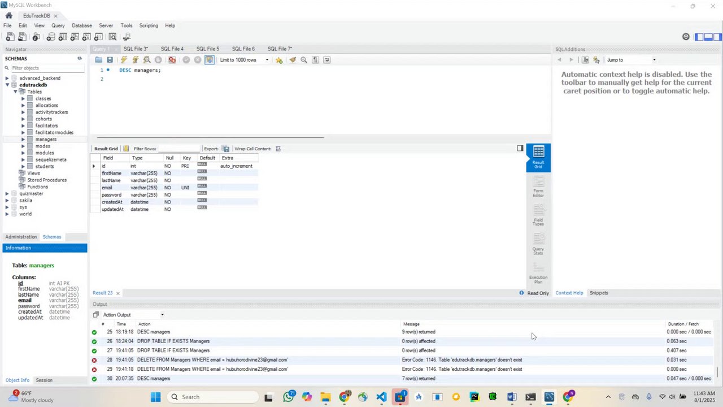Open the Form Editor result view
The image size is (723, 407).
(x=538, y=187)
